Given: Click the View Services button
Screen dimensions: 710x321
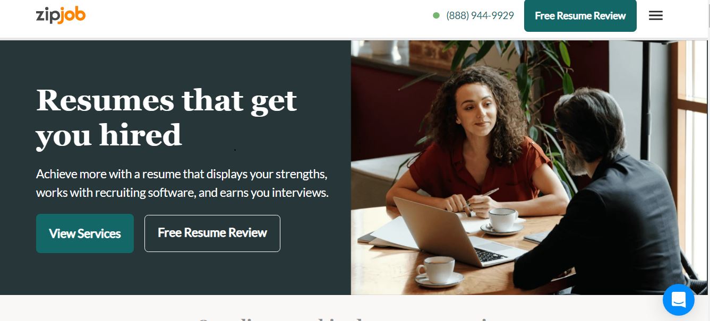Looking at the screenshot, I should tap(85, 233).
